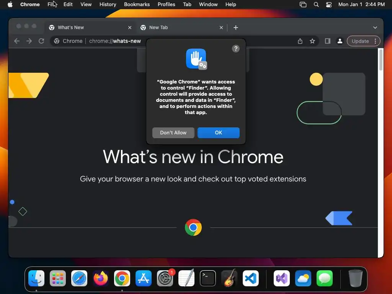
Task: Click the Chrome logo on the page
Action: point(193,227)
